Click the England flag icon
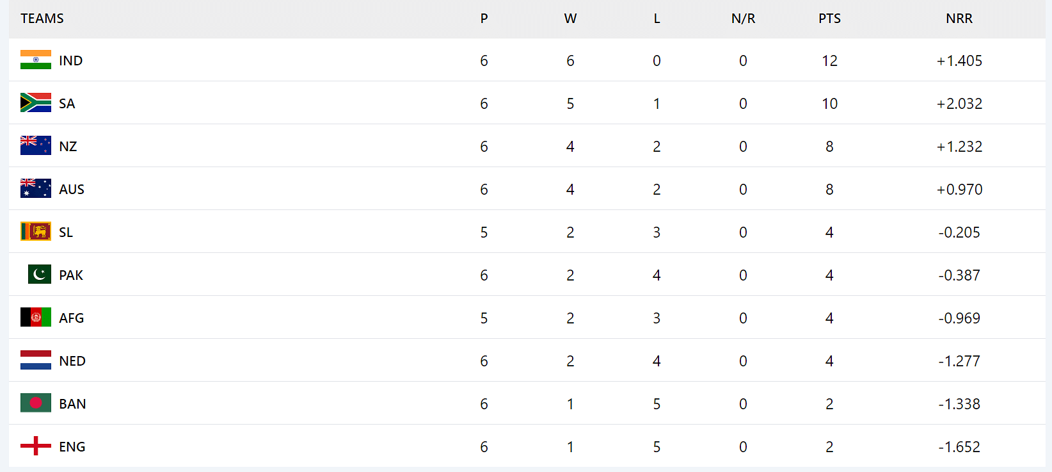 pyautogui.click(x=36, y=446)
